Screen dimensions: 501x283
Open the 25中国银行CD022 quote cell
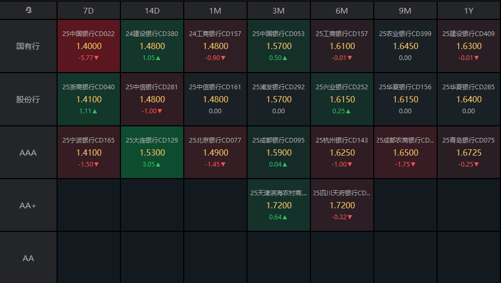click(88, 46)
